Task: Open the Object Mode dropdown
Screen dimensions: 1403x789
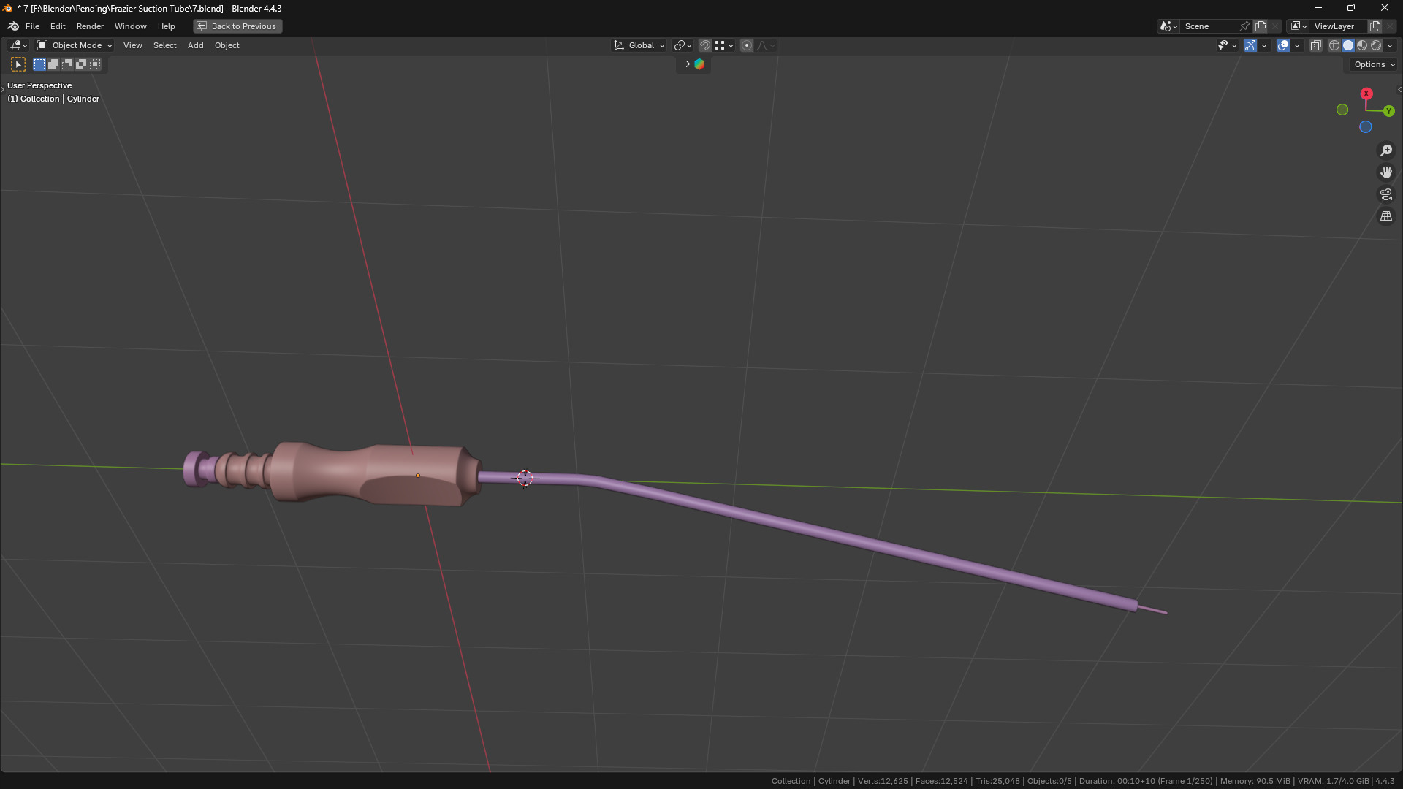Action: coord(75,45)
